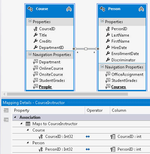This screenshot has height=154, width=150.
Task: Collapse the Course entity with the chevron icon
Action: click(x=69, y=9)
